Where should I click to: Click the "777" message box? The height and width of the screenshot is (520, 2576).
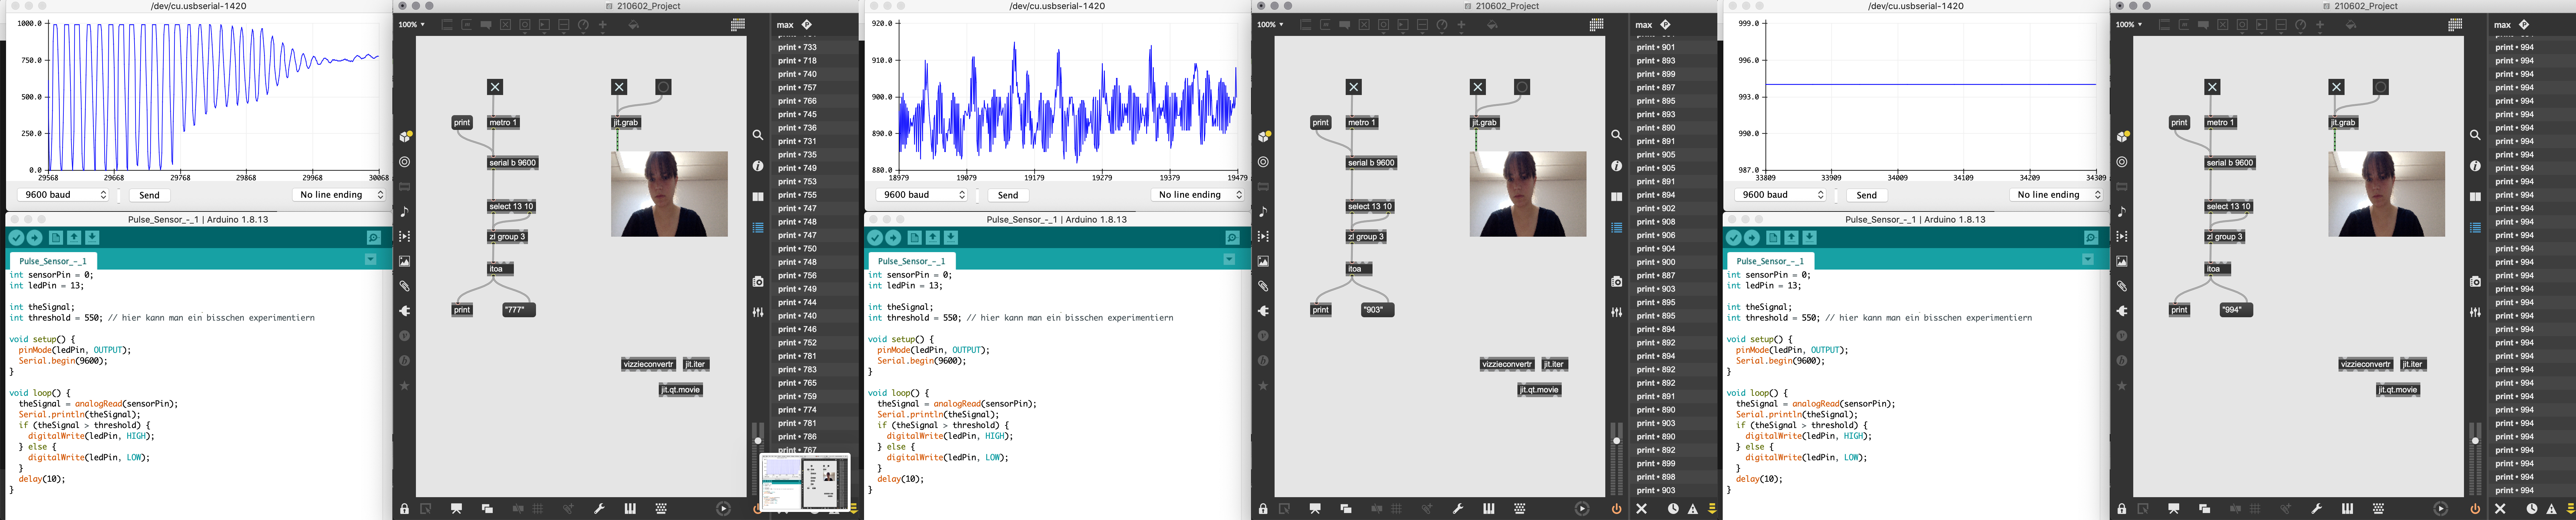519,310
